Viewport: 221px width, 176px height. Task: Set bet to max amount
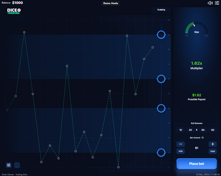[212, 151]
